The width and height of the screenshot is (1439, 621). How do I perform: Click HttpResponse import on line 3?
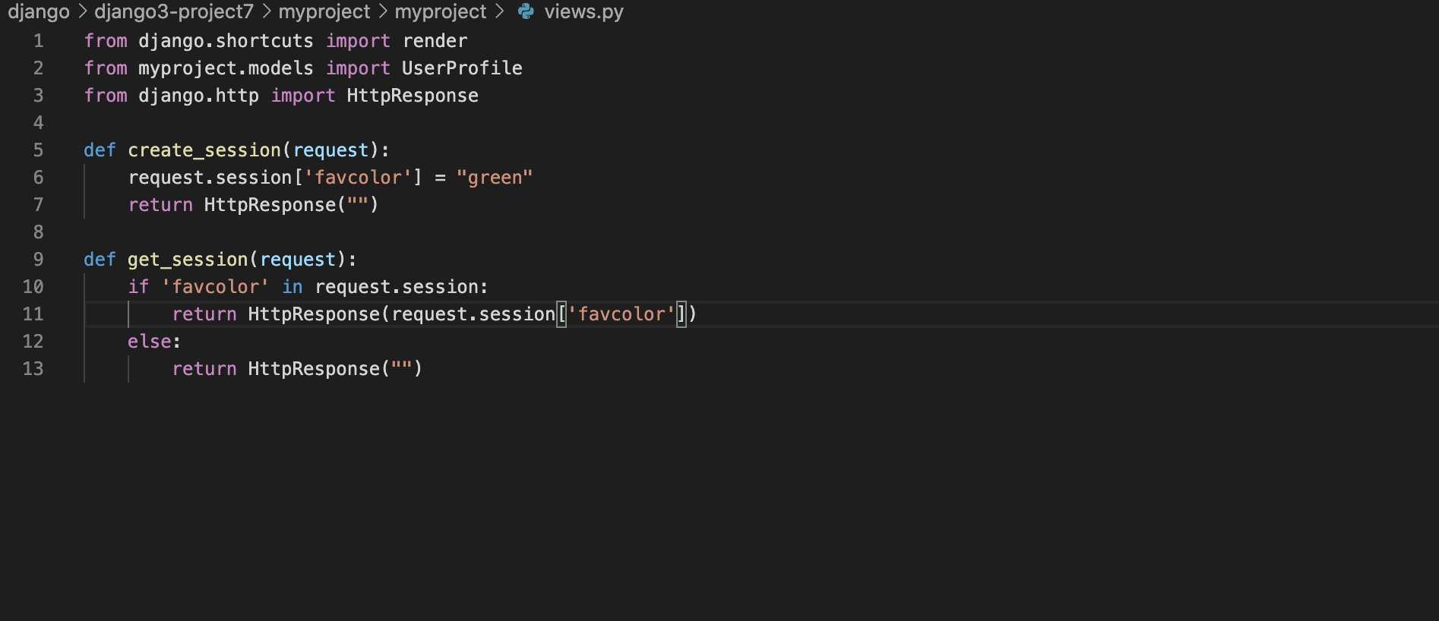[413, 96]
